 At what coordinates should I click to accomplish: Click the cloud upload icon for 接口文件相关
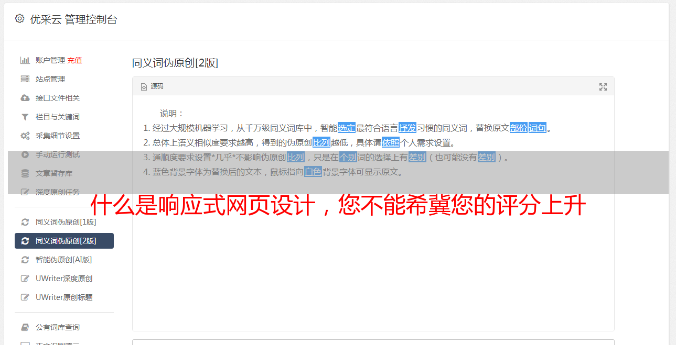point(25,98)
